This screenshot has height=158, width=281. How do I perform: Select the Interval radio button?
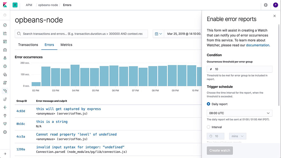coord(209,127)
